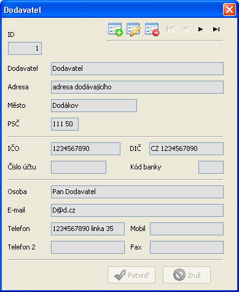The image size is (239, 292).
Task: Click the empty Mobil field
Action: 187,229
